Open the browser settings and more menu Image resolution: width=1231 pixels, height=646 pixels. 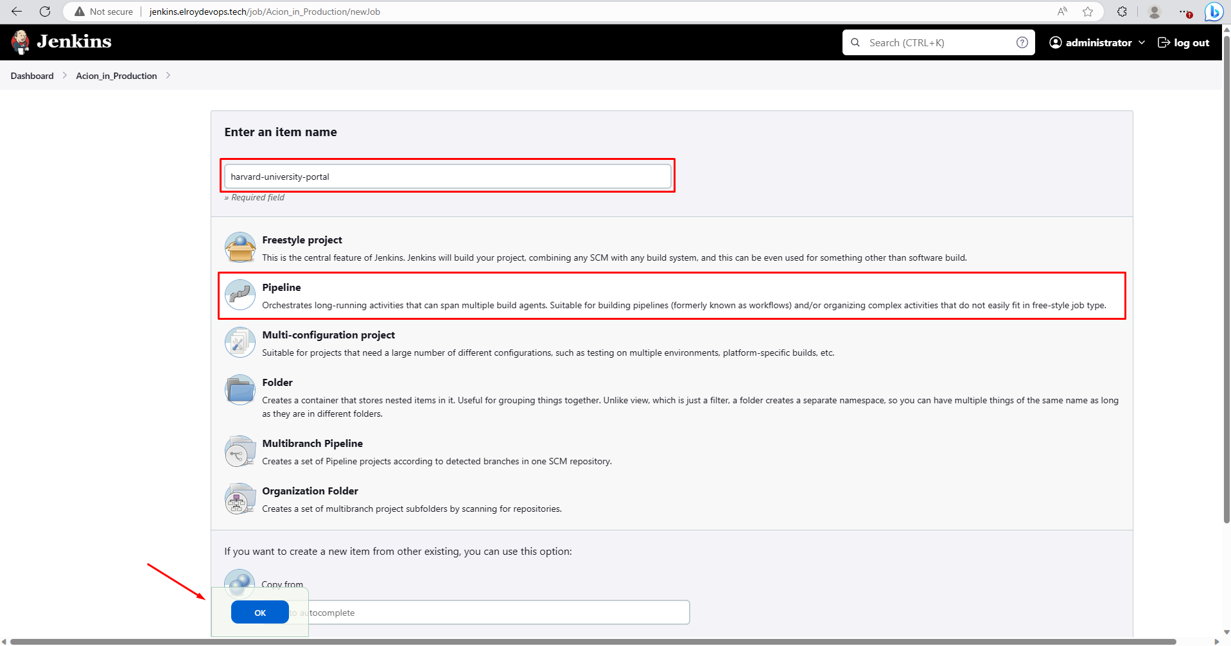coord(1185,12)
